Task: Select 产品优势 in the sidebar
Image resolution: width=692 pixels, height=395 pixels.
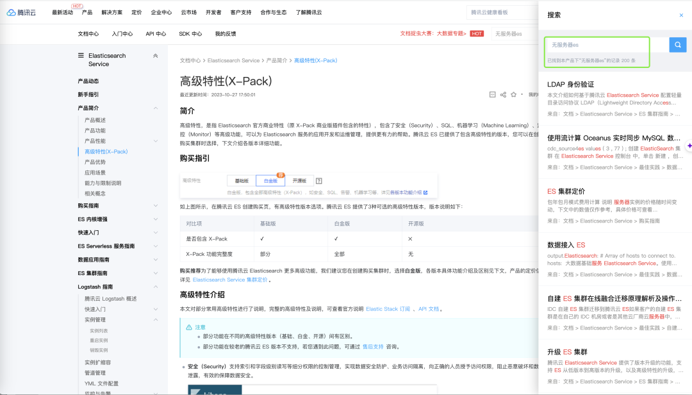Action: [95, 162]
